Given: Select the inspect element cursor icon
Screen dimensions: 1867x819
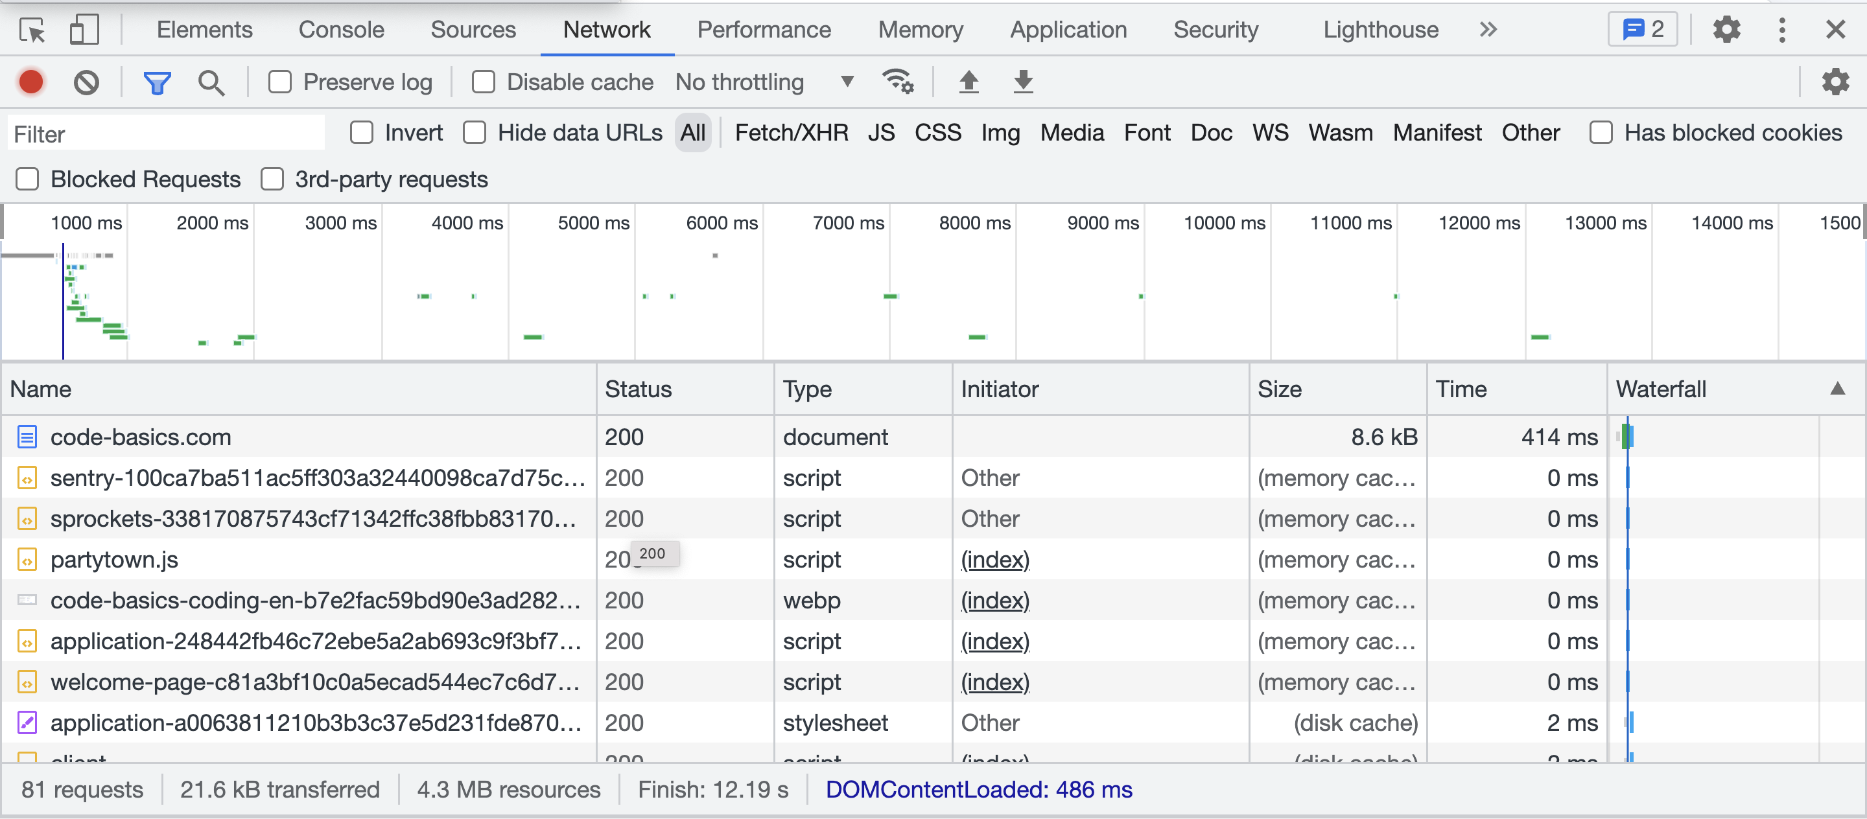Looking at the screenshot, I should (x=32, y=30).
